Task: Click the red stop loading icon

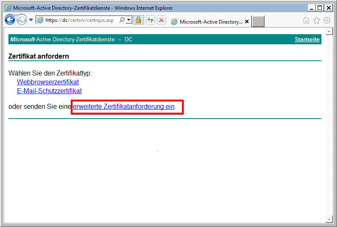Action: [x=161, y=20]
